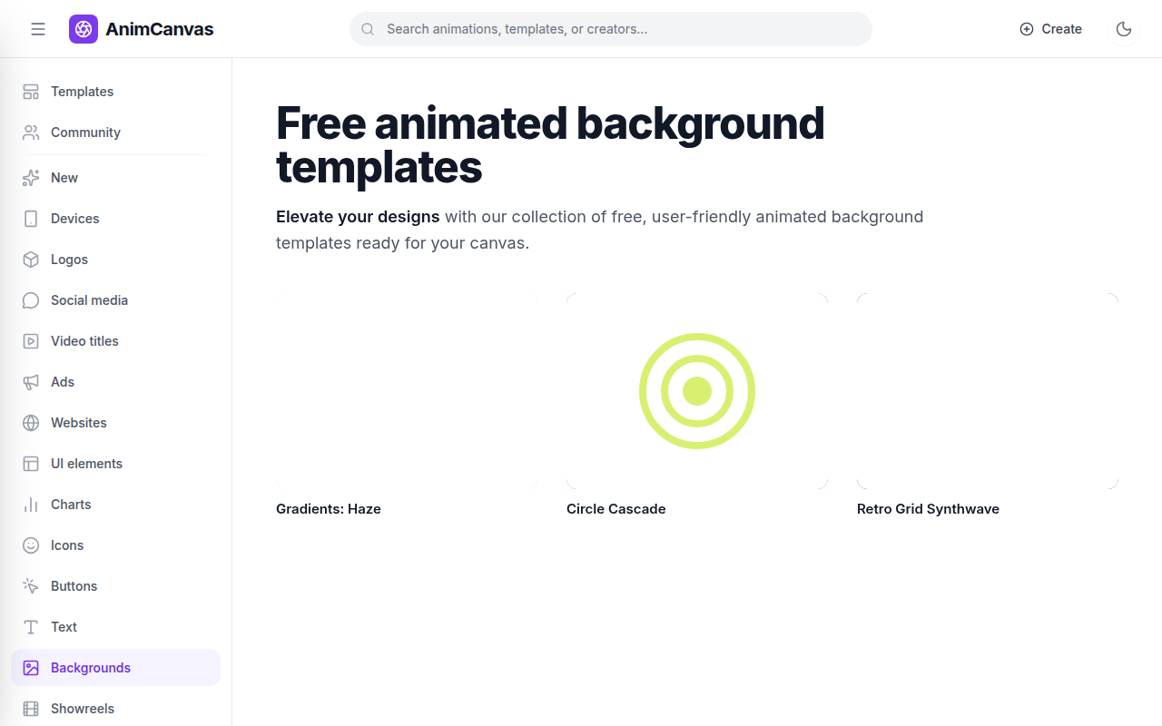The width and height of the screenshot is (1162, 726).
Task: Click the Logos cube icon
Action: pos(31,260)
